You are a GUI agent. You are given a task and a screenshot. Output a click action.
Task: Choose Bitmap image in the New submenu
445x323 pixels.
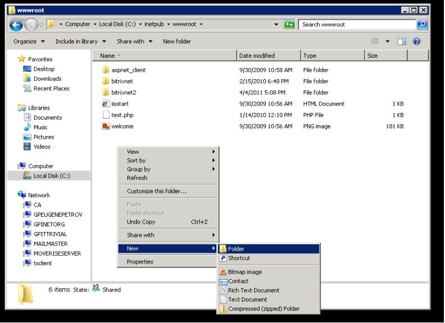point(268,272)
